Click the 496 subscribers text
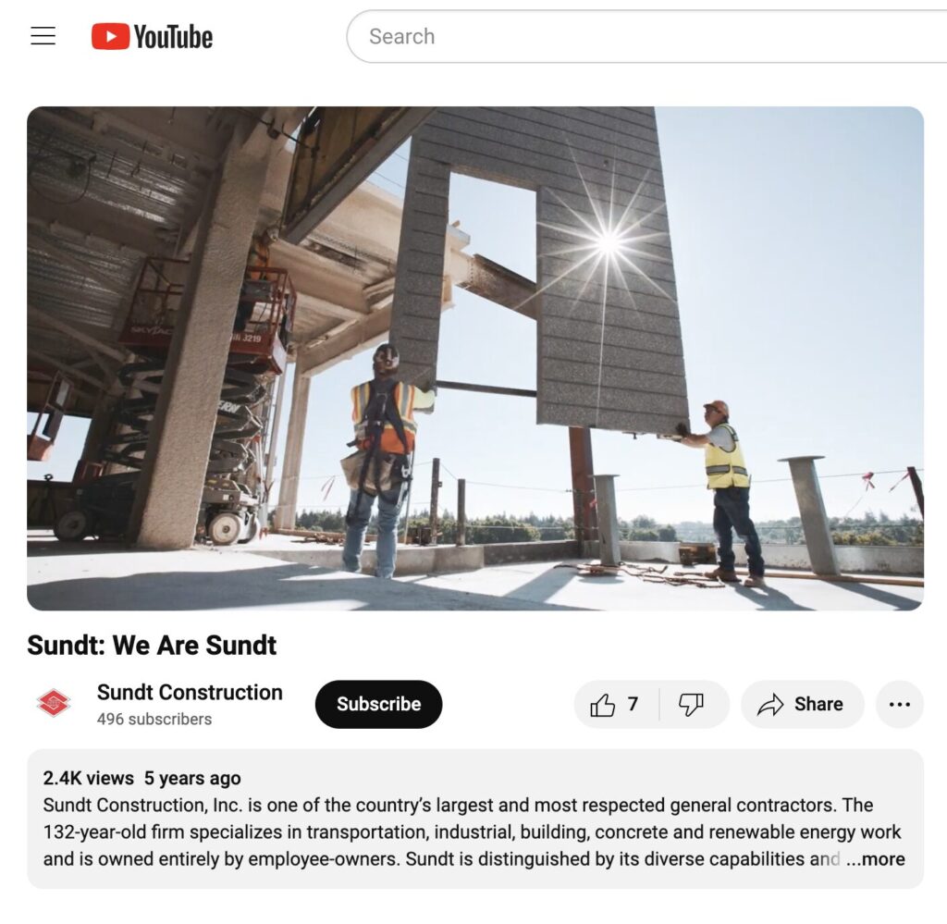The image size is (947, 924). (x=154, y=720)
